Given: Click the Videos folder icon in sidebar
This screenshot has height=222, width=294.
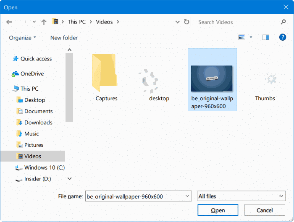Looking at the screenshot, I should tap(19, 156).
